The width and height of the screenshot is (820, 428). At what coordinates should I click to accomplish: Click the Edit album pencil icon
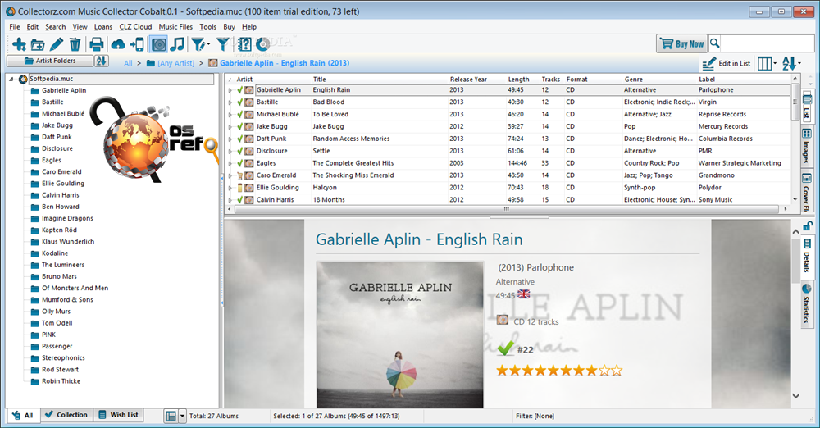pyautogui.click(x=57, y=44)
